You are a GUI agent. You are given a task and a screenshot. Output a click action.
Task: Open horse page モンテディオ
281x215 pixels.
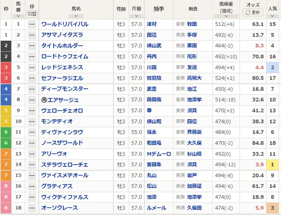(x=57, y=121)
